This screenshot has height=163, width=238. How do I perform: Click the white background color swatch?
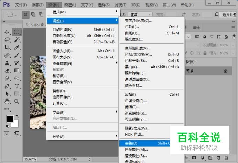tap(16, 125)
